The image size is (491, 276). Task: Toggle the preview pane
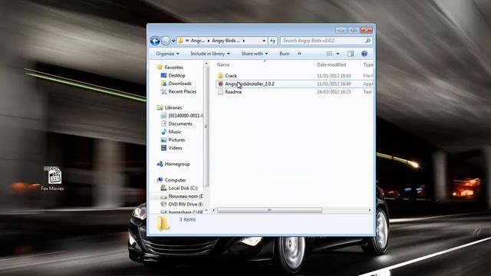[351, 54]
